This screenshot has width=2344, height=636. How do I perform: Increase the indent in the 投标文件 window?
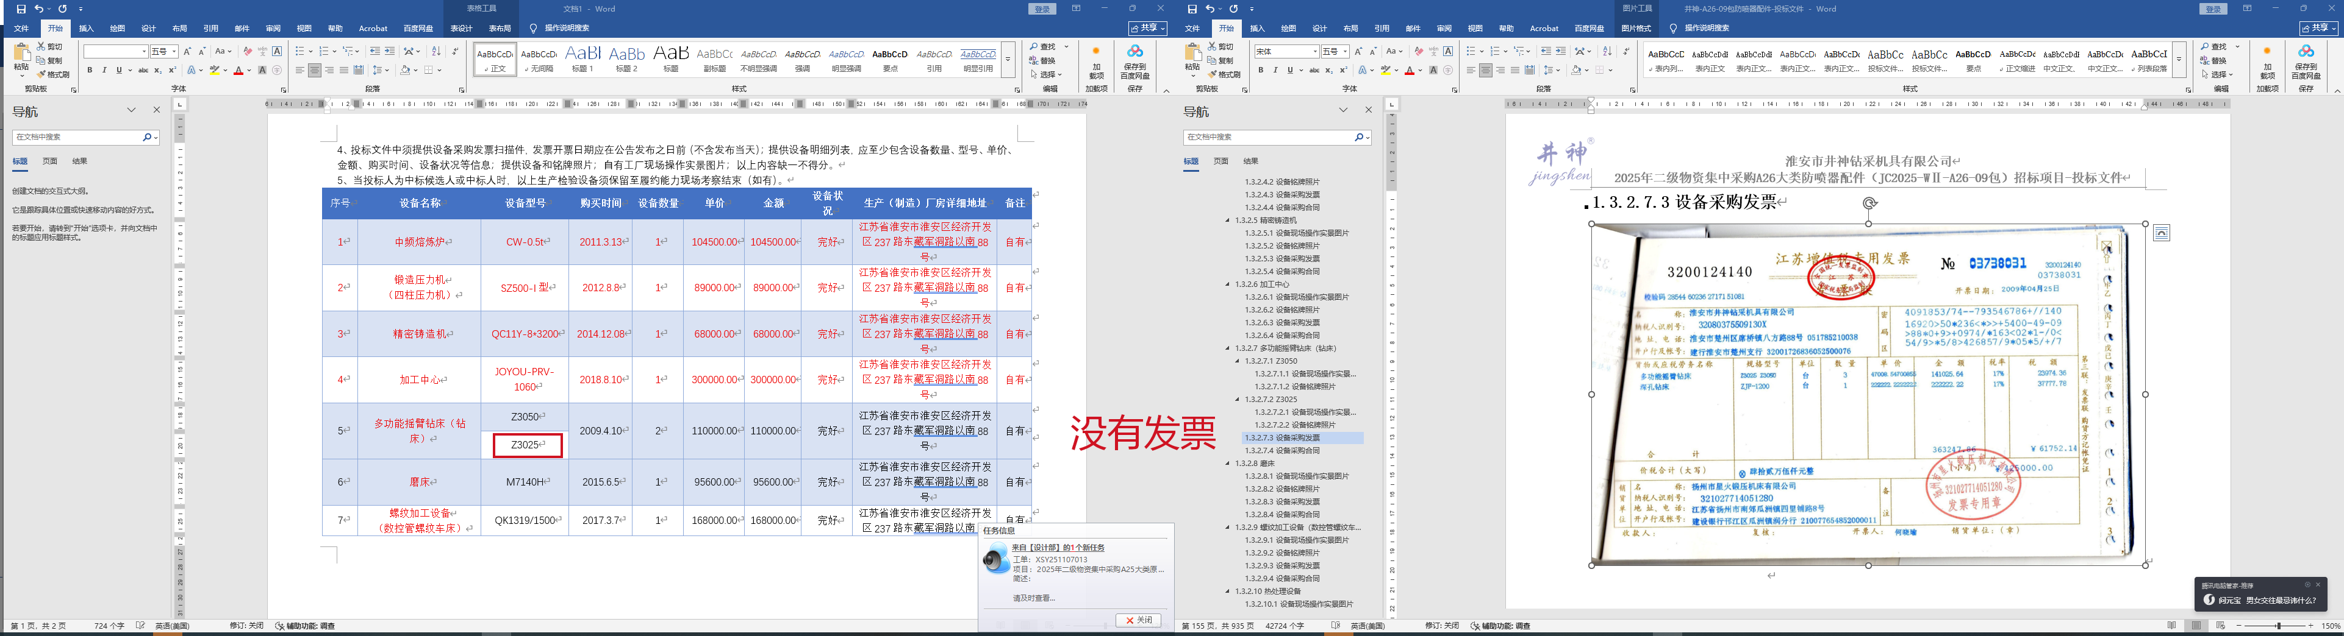(x=1561, y=52)
